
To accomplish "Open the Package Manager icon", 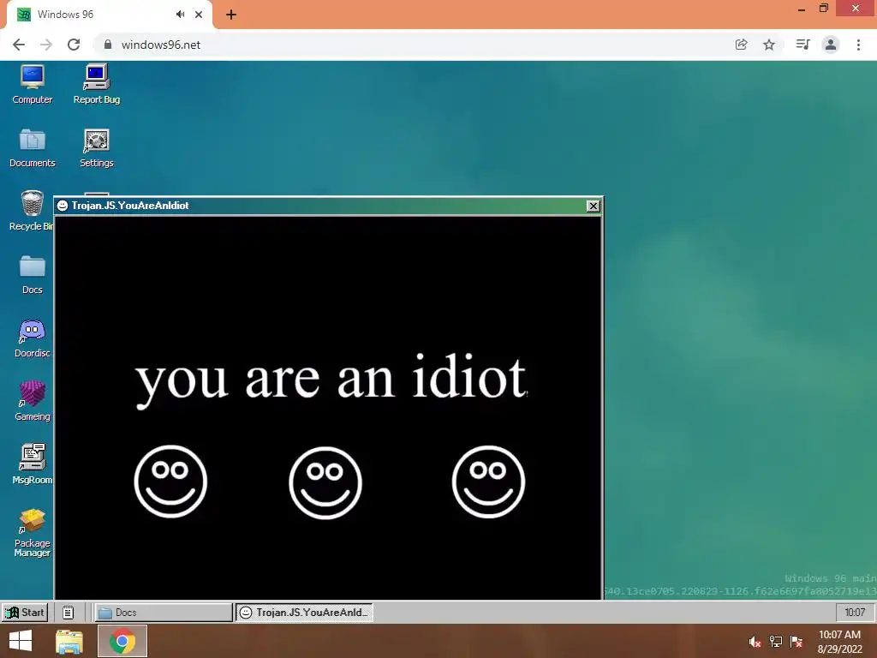I will pos(32,533).
